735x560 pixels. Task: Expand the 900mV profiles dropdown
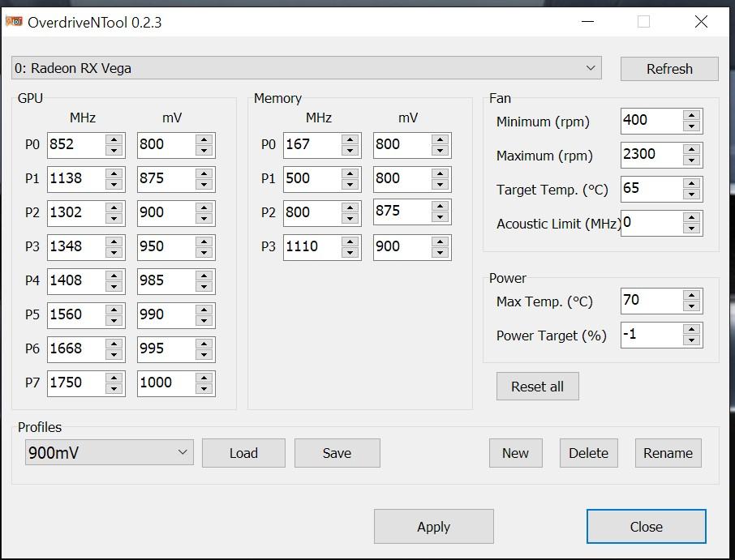tap(110, 452)
